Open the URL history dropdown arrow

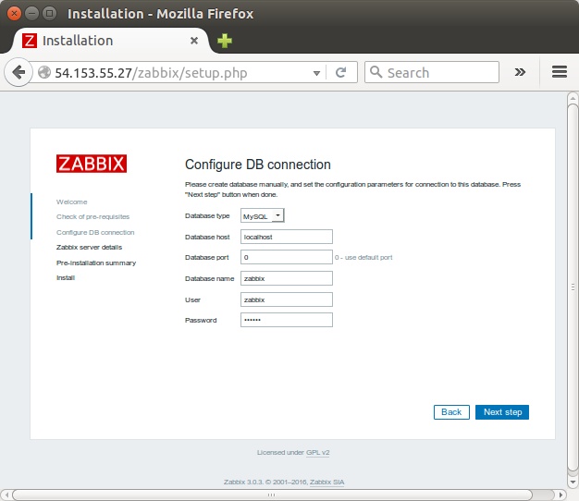click(316, 73)
